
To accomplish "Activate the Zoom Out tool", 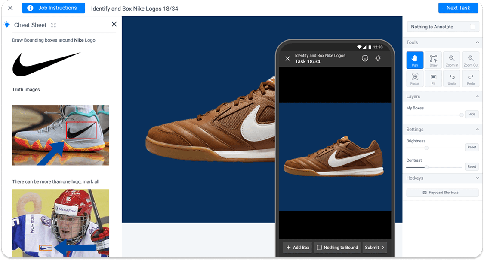I will pos(470,60).
